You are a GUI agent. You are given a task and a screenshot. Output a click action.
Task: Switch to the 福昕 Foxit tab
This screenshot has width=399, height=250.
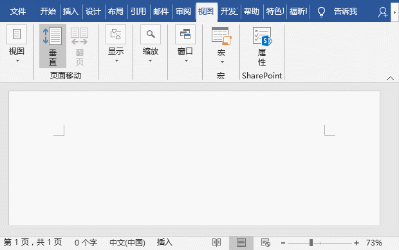[x=298, y=11]
